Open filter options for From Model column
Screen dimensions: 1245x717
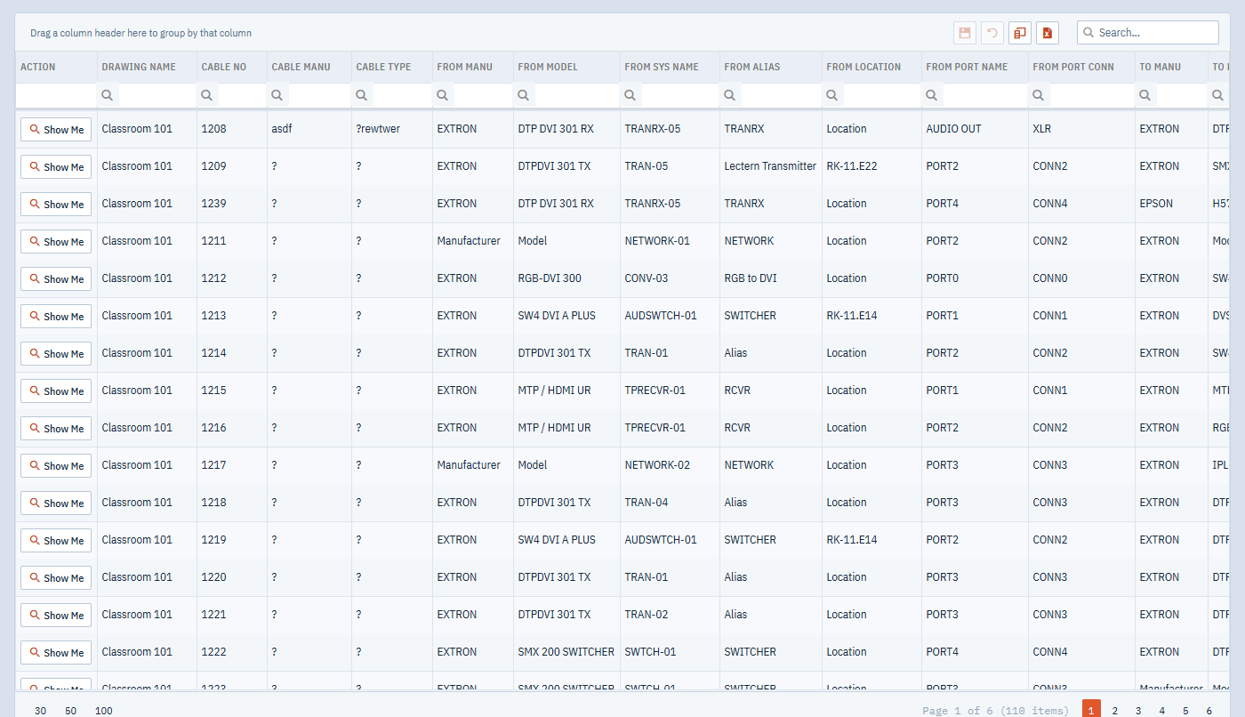524,95
